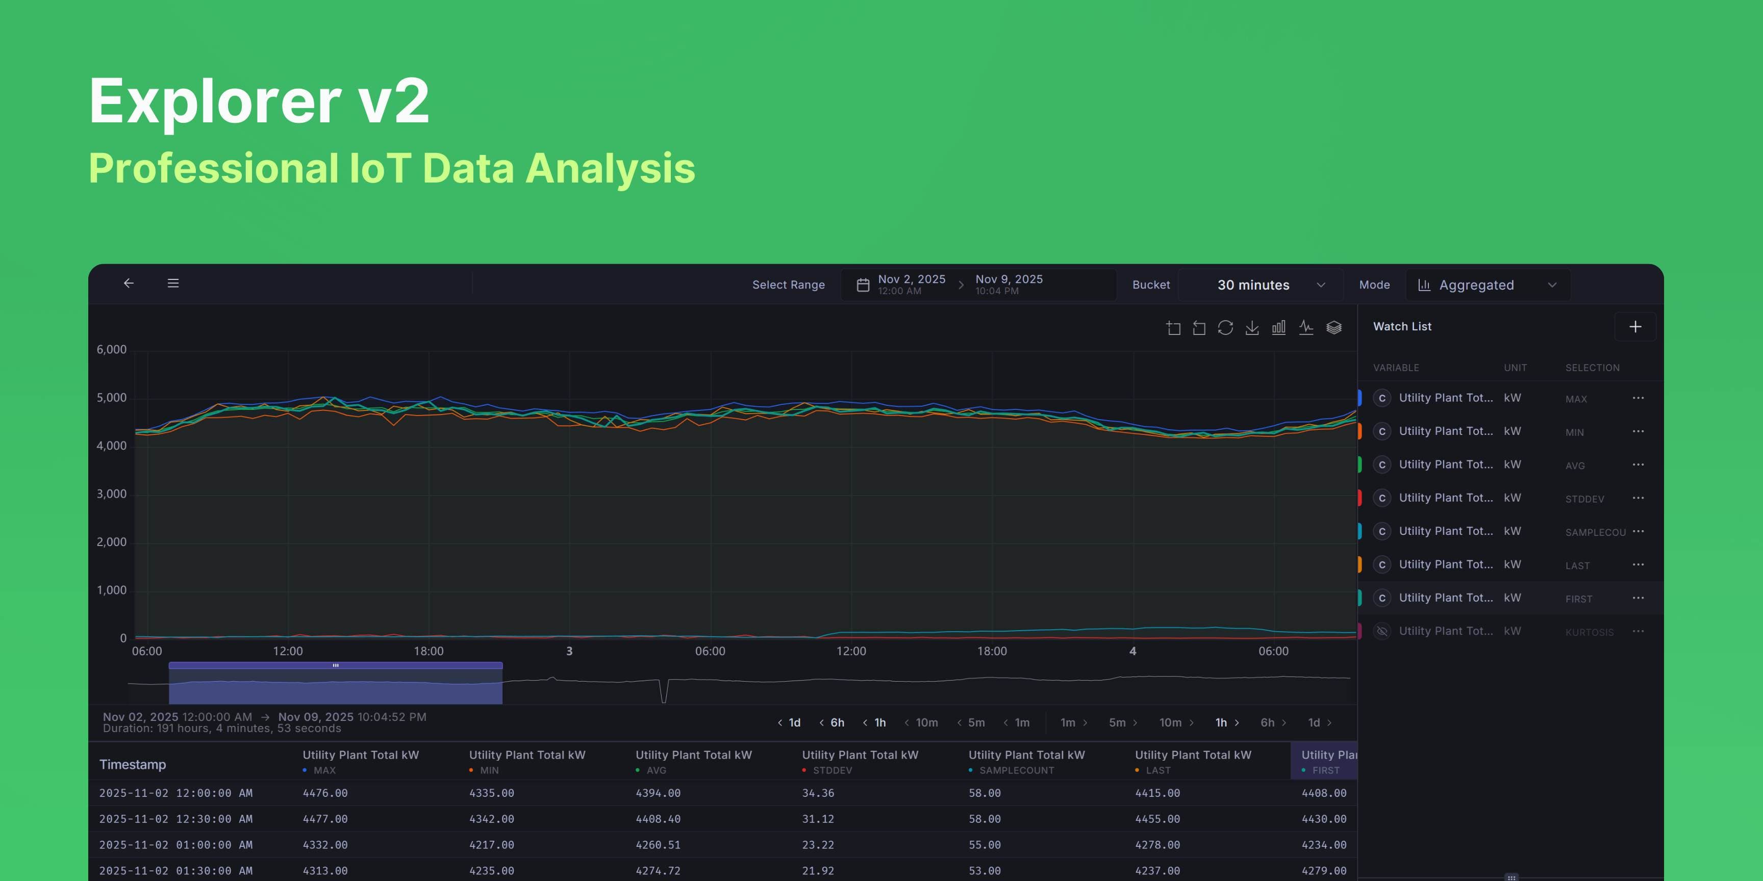Open the options menu for the STDDEV series
The width and height of the screenshot is (1763, 881).
coord(1639,498)
